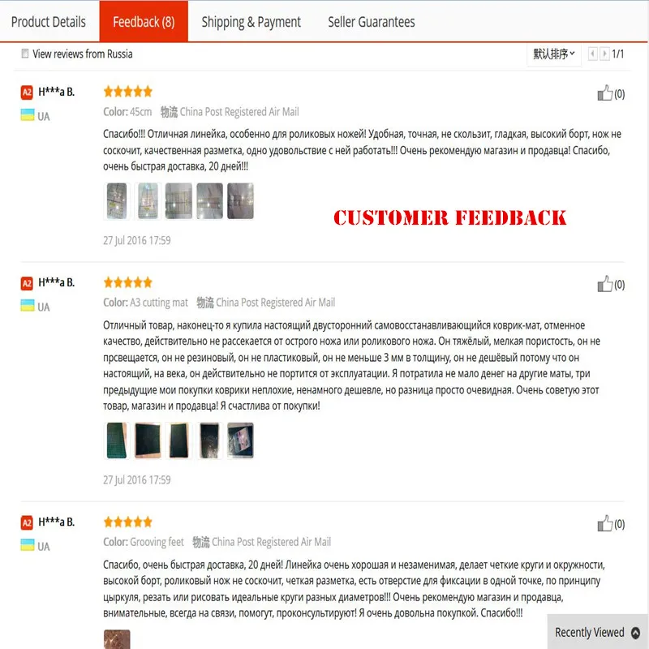Like the A3 cutting mat review
The width and height of the screenshot is (649, 649).
(x=604, y=284)
